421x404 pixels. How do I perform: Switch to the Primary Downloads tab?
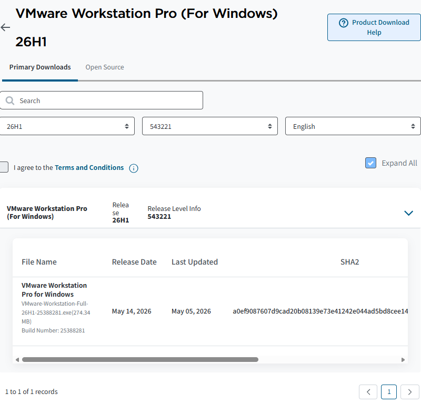[40, 67]
